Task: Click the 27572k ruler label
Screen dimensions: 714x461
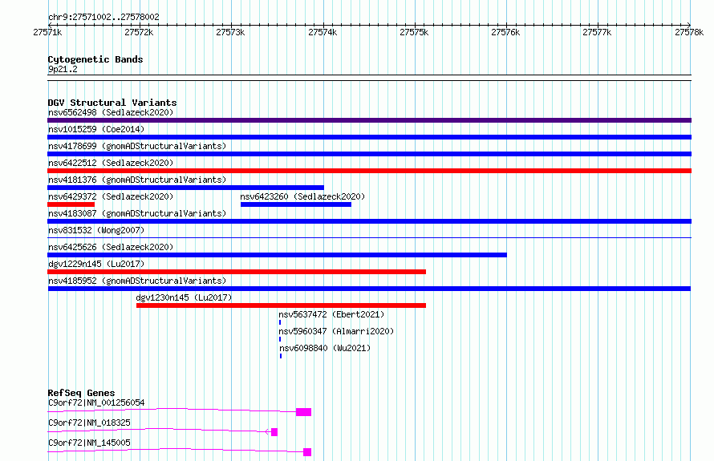Action: point(139,32)
